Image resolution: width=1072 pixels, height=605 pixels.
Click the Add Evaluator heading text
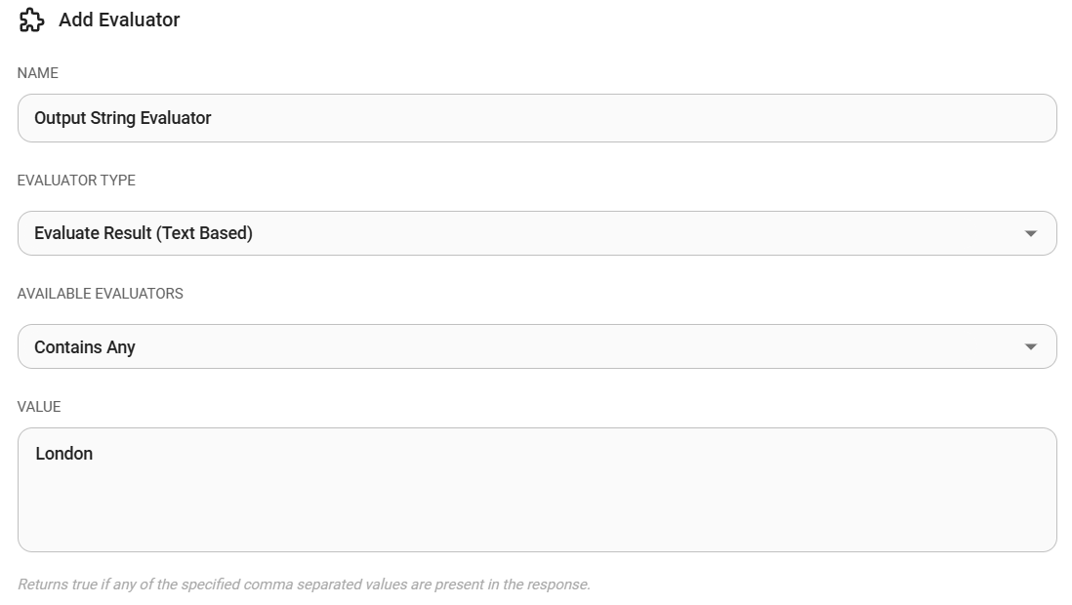coord(119,20)
